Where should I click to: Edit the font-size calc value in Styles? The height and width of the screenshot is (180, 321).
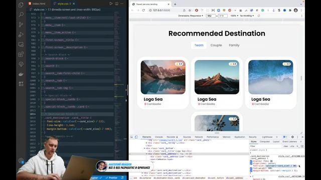click(281, 166)
